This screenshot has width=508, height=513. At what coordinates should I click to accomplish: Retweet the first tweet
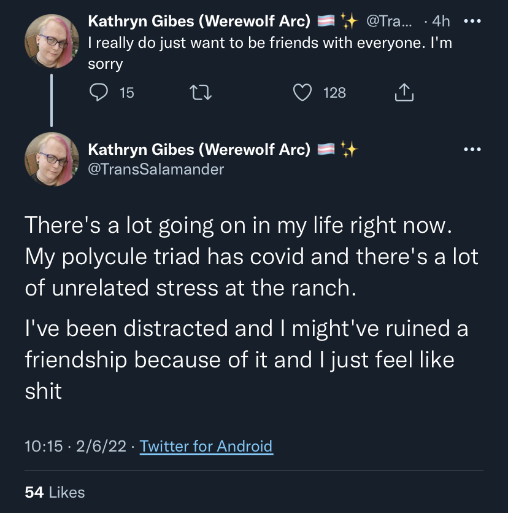(x=201, y=92)
